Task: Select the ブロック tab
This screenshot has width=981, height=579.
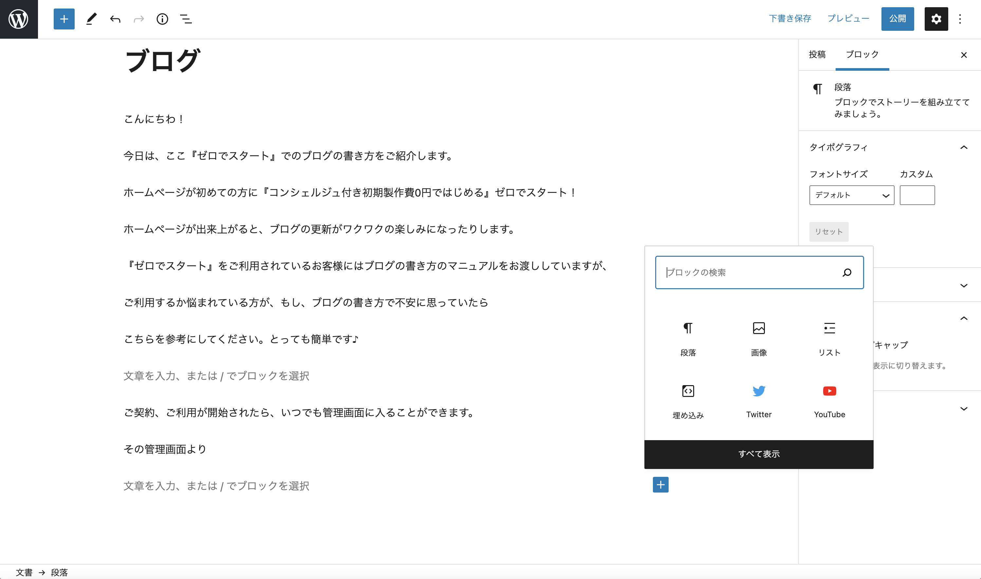Action: [x=862, y=55]
